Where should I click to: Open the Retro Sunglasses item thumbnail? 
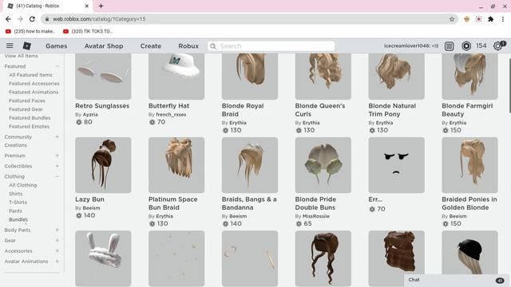click(103, 77)
